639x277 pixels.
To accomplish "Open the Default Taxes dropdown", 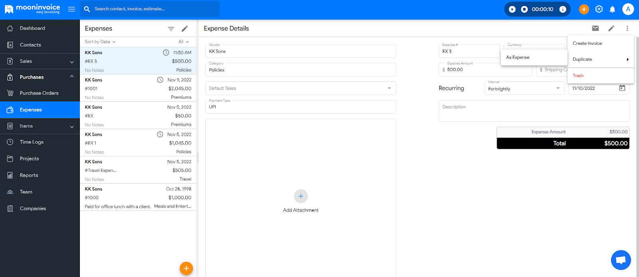I will point(300,88).
